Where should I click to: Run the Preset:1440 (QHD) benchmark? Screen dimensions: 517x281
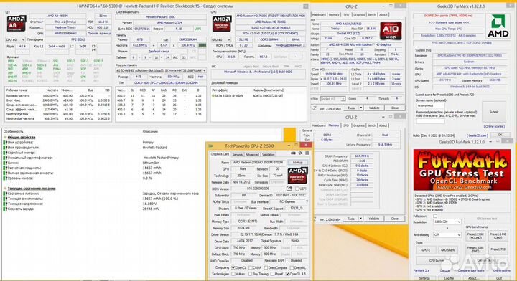498,236
